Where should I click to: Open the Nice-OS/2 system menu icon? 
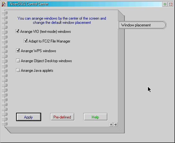(4, 4)
